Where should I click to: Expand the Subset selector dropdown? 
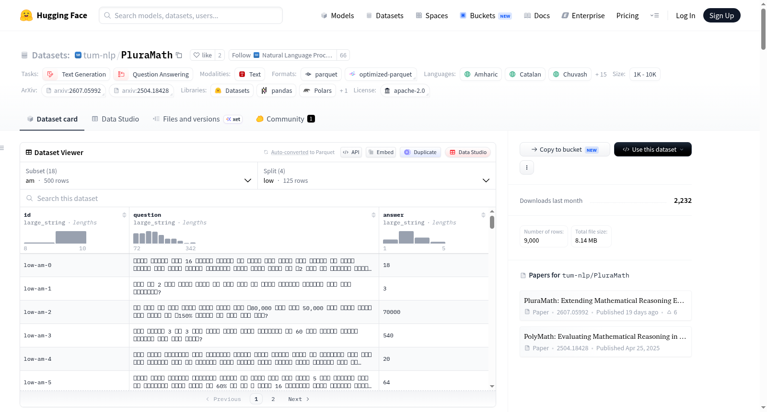click(139, 176)
